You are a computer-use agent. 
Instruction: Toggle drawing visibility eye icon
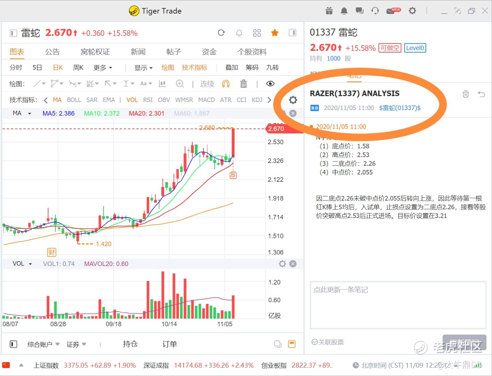coord(270,84)
